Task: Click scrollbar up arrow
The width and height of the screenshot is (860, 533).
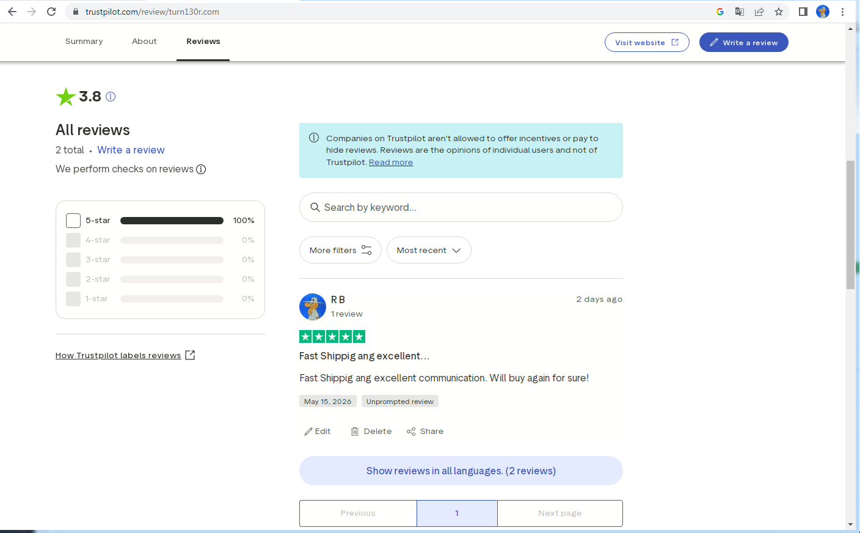Action: [x=850, y=28]
